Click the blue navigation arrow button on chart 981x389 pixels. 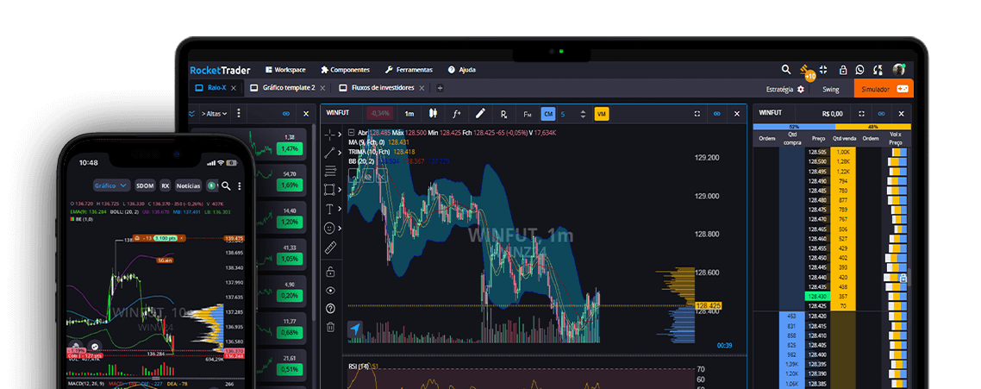coord(355,329)
